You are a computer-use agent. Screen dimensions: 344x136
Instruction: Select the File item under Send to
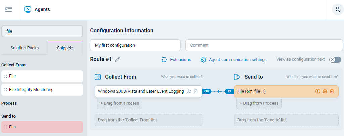click(x=42, y=127)
